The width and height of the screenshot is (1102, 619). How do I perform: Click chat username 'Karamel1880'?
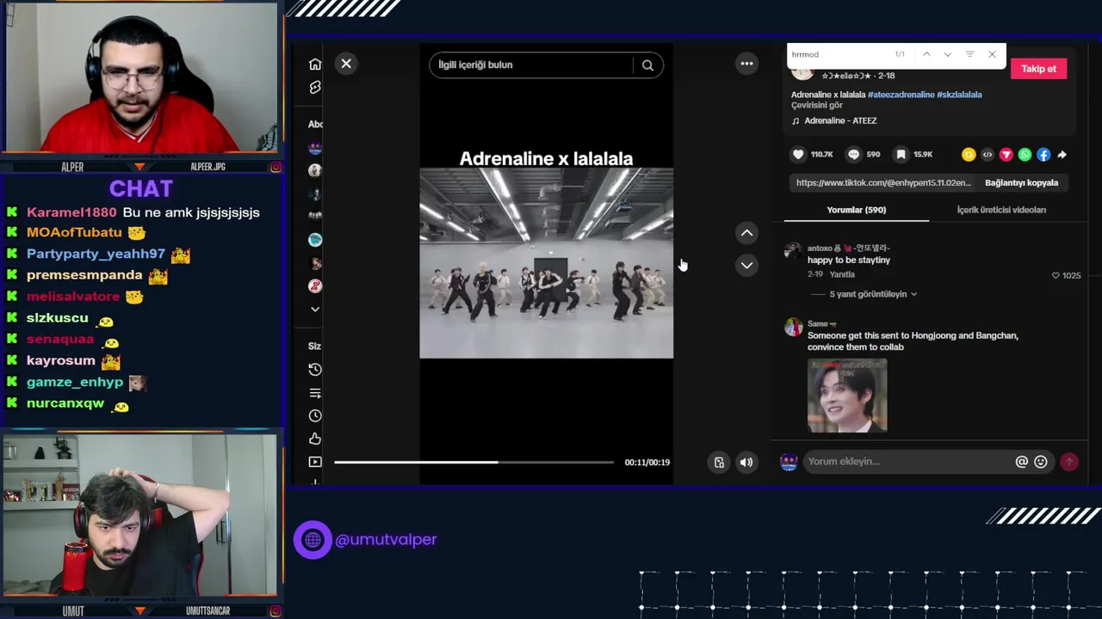tap(71, 212)
